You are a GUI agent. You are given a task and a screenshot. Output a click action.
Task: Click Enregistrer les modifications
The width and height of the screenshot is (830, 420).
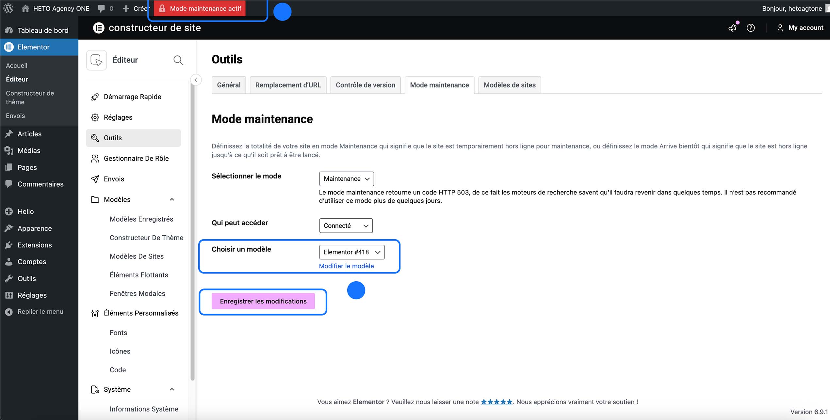click(x=263, y=301)
